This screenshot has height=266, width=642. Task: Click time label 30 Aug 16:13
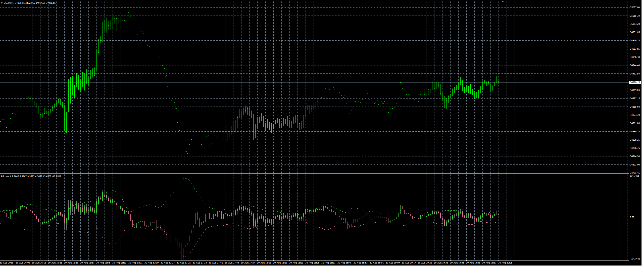39,263
